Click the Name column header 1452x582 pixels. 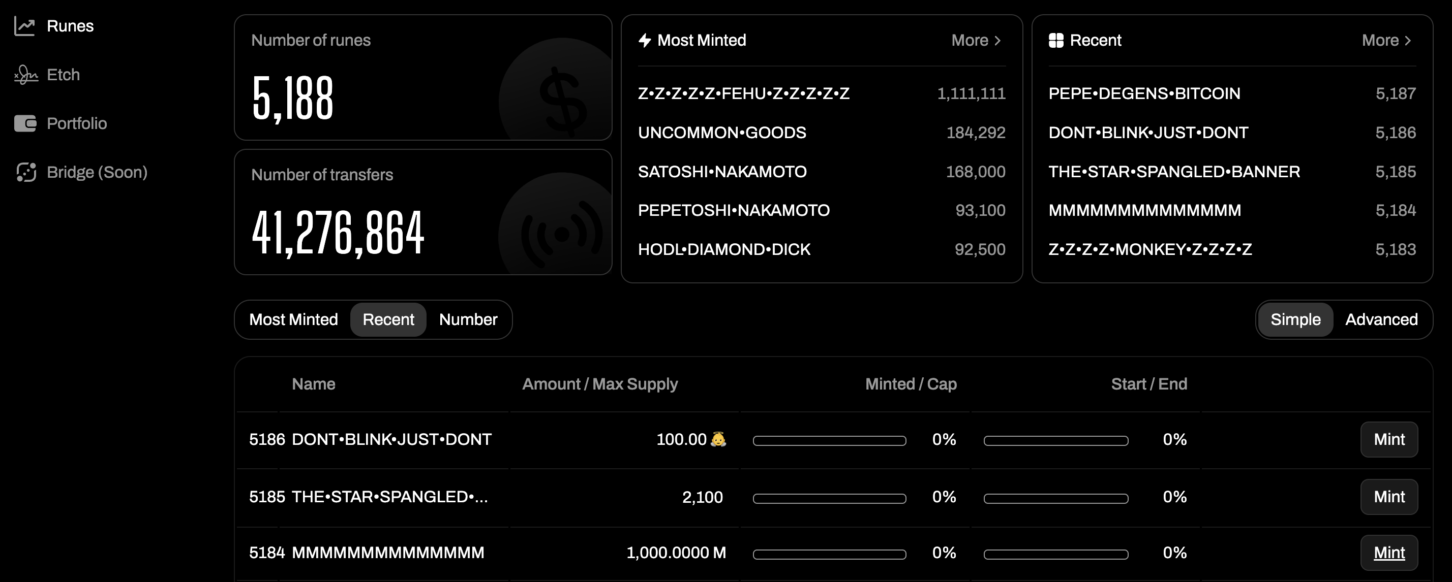313,384
